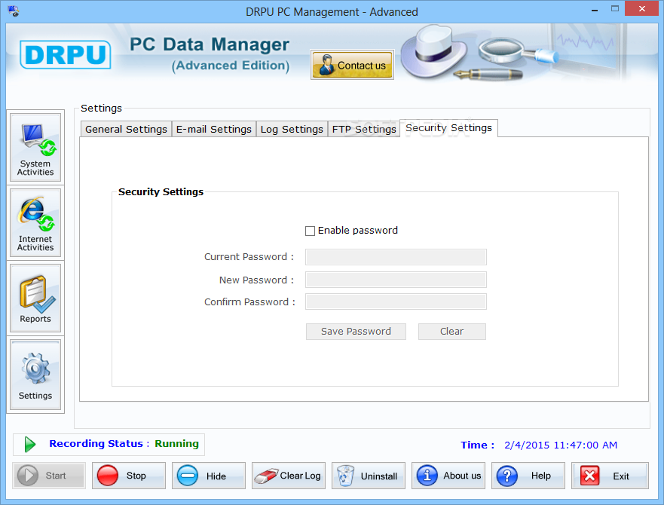Click the Save Password button
Screen dimensions: 664x505
pos(356,332)
